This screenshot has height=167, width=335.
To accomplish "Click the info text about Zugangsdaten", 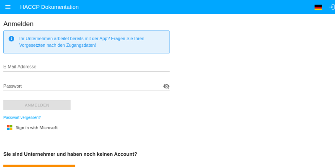I will (82, 42).
